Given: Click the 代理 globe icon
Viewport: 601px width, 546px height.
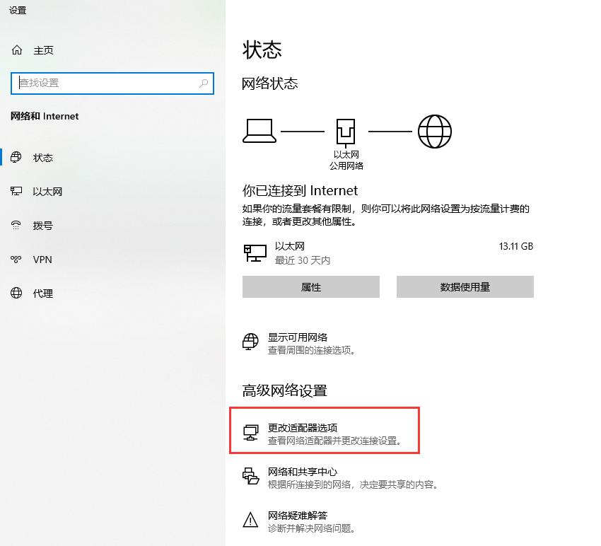Looking at the screenshot, I should tap(16, 293).
